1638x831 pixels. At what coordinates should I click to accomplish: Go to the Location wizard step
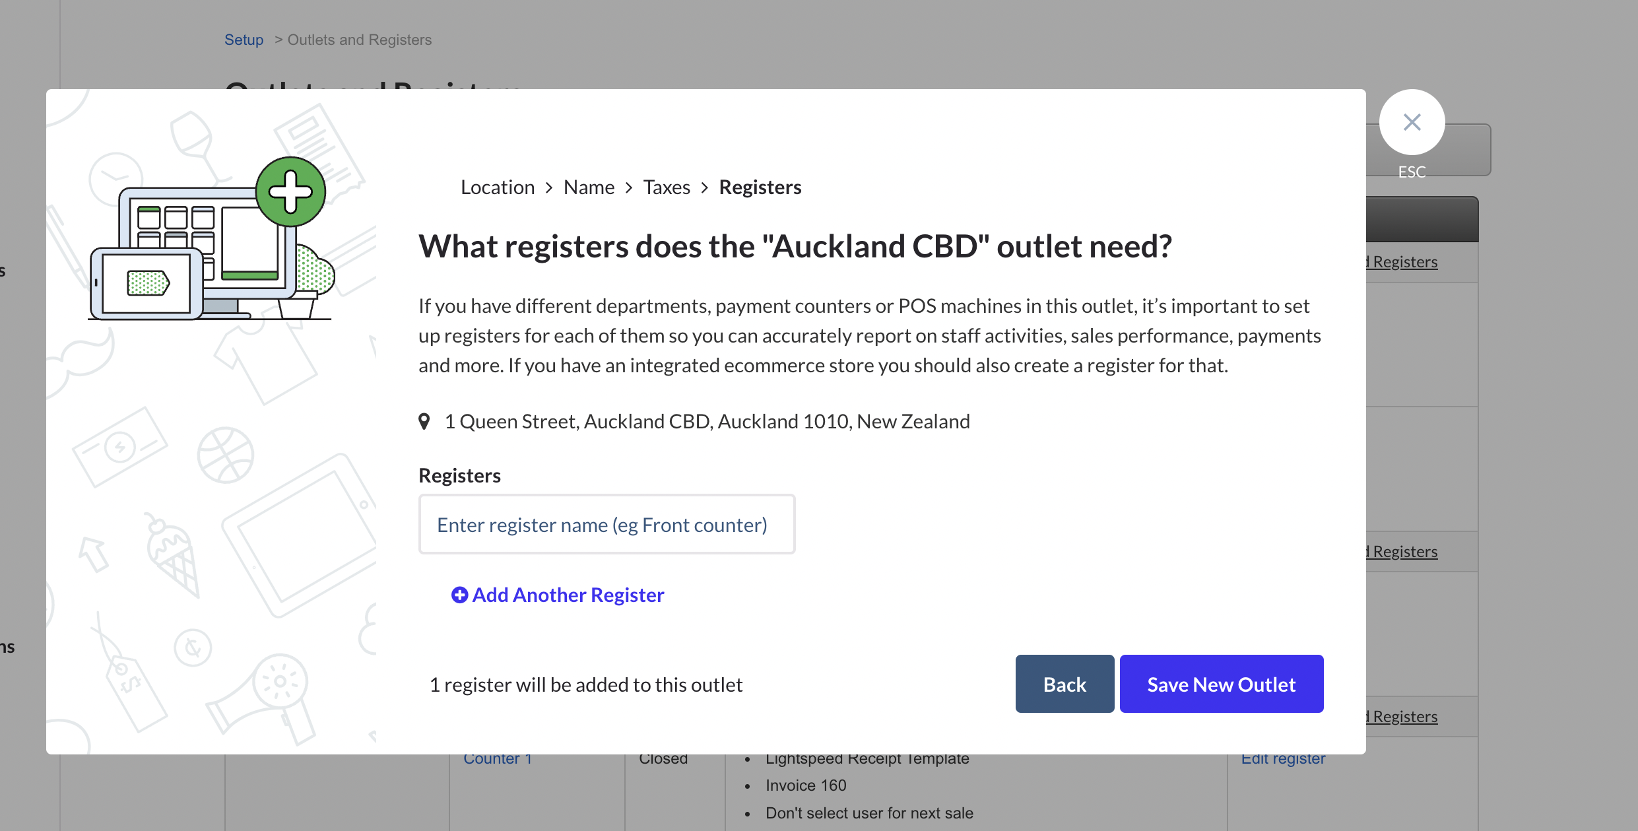pos(498,187)
